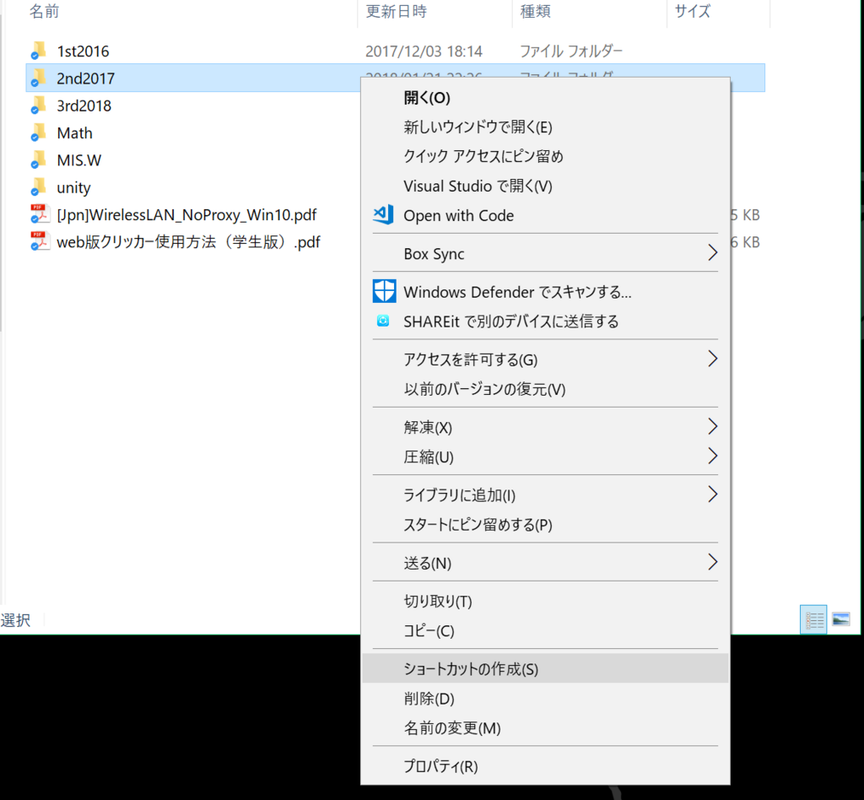The image size is (864, 800).
Task: Click the folder icon next to Math
Action: click(x=39, y=132)
